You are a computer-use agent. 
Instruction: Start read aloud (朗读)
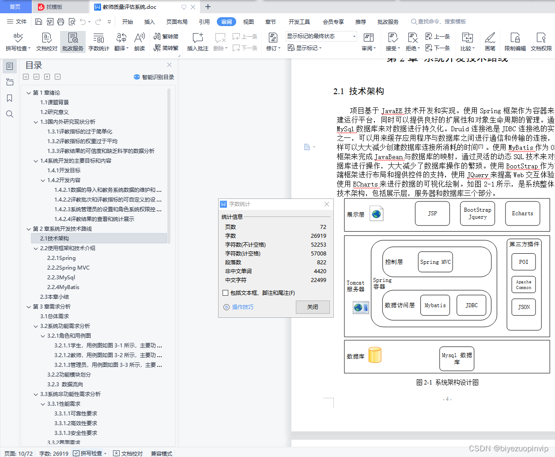(x=140, y=42)
